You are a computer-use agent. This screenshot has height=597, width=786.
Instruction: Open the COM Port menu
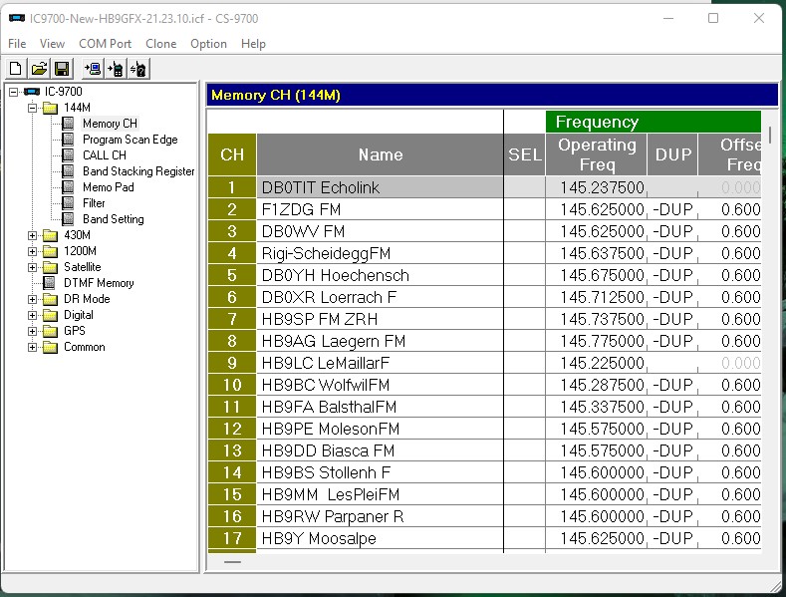[106, 44]
